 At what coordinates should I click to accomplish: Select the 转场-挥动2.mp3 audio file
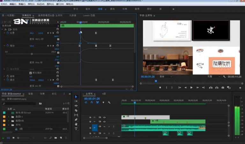[23, 113]
